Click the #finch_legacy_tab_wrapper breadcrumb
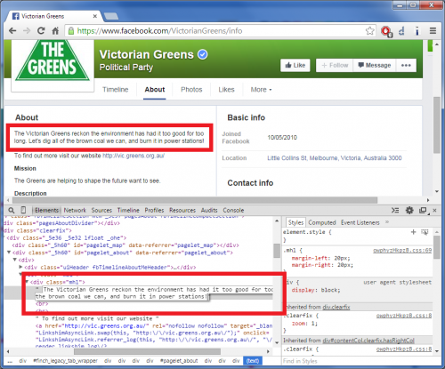The width and height of the screenshot is (445, 369). click(x=65, y=361)
